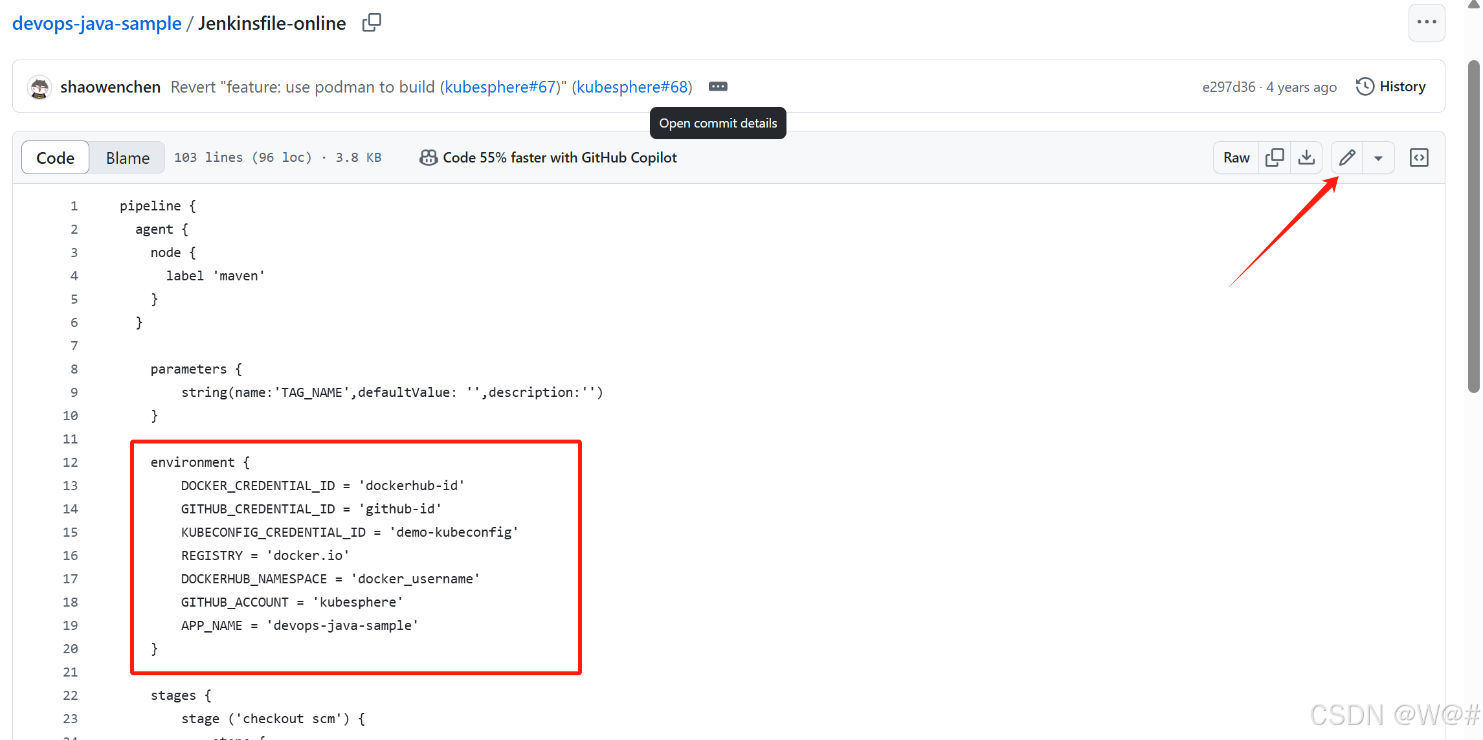Image resolution: width=1483 pixels, height=740 pixels.
Task: Click the text DOCKER_CREDENTIAL_ID = 'dockerhub-id'
Action: click(x=322, y=486)
